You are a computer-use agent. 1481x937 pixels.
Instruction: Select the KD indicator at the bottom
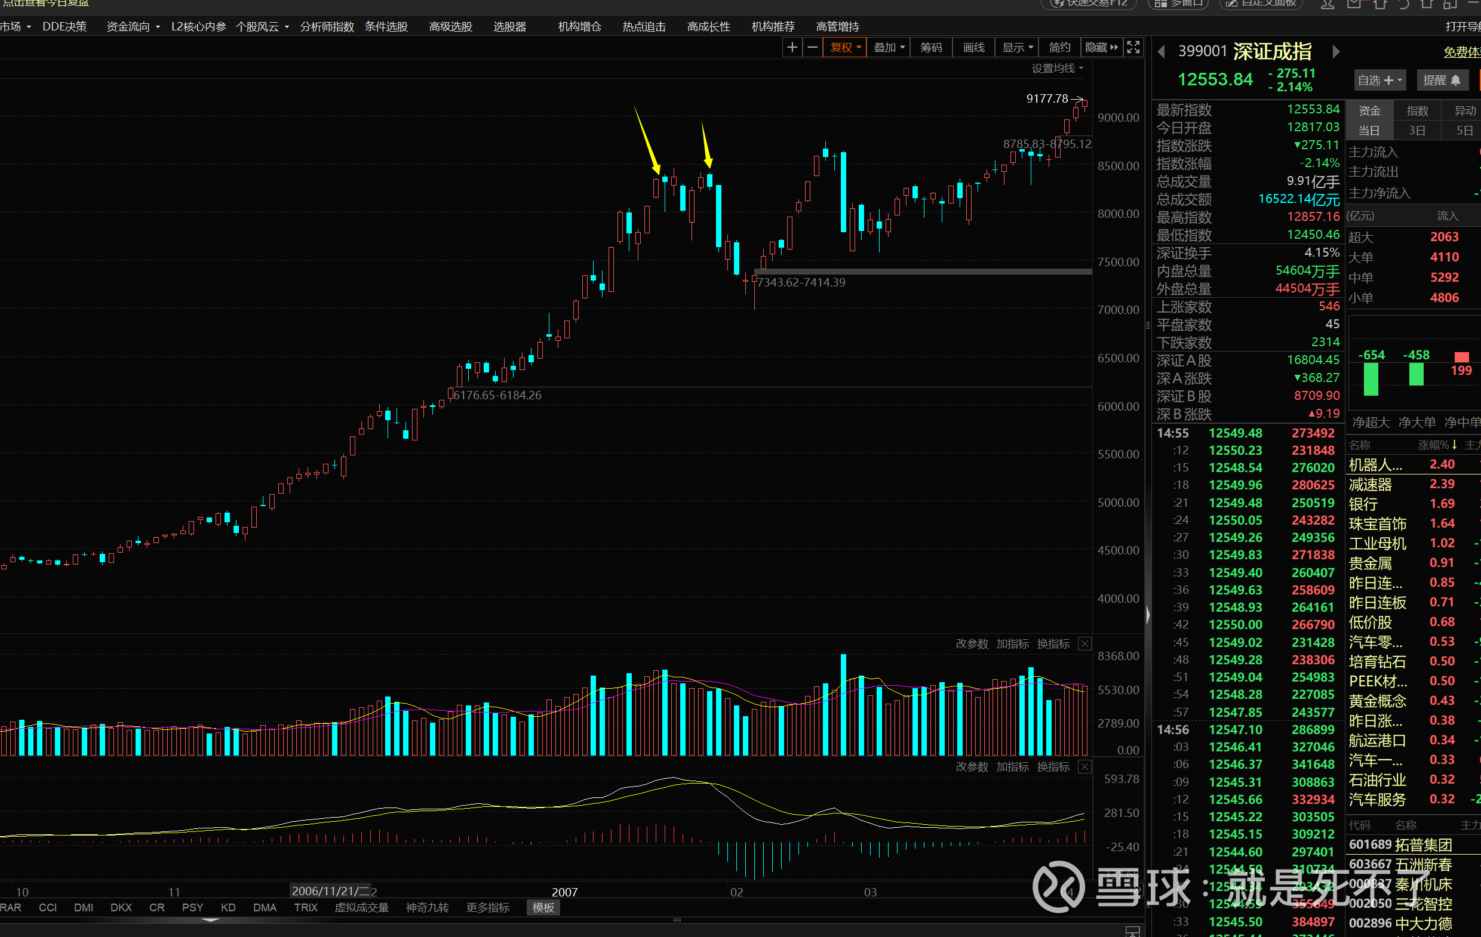click(228, 908)
